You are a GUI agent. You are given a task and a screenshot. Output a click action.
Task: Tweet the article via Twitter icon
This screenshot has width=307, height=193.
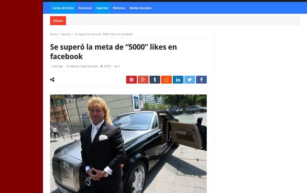[190, 80]
